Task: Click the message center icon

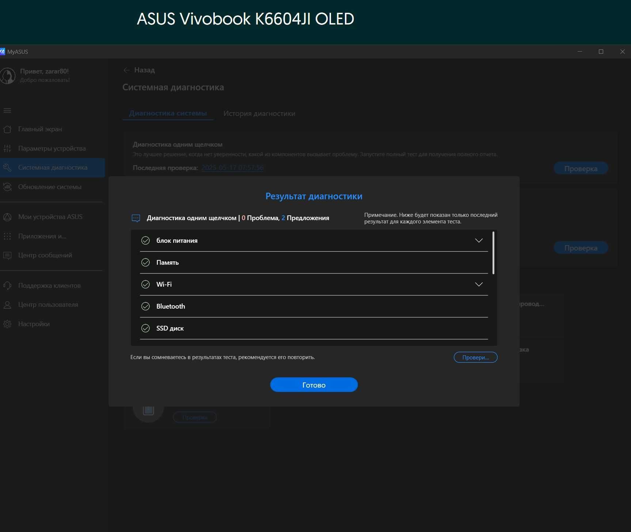Action: tap(7, 255)
